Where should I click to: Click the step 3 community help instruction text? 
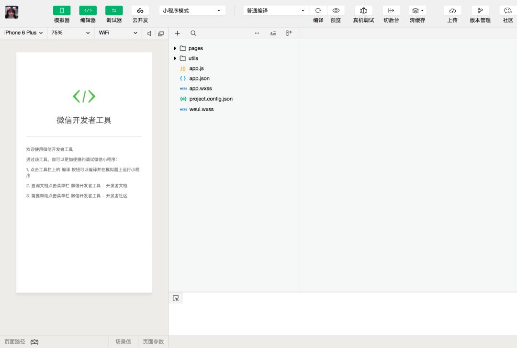click(x=77, y=196)
